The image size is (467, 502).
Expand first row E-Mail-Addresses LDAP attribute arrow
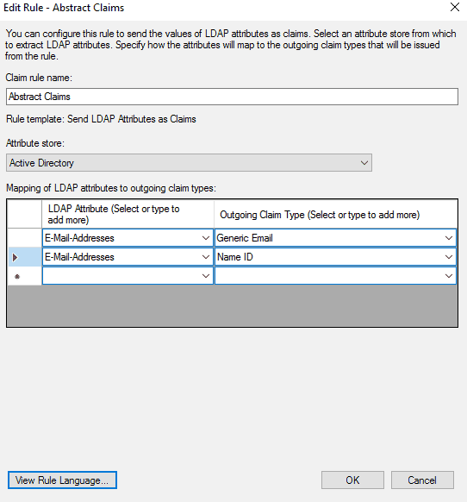[206, 238]
